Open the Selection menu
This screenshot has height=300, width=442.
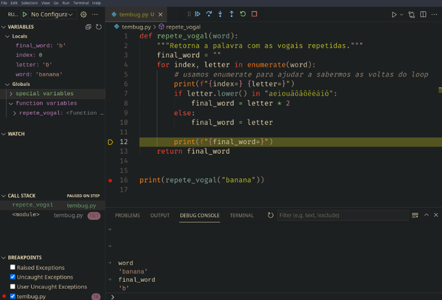point(29,3)
